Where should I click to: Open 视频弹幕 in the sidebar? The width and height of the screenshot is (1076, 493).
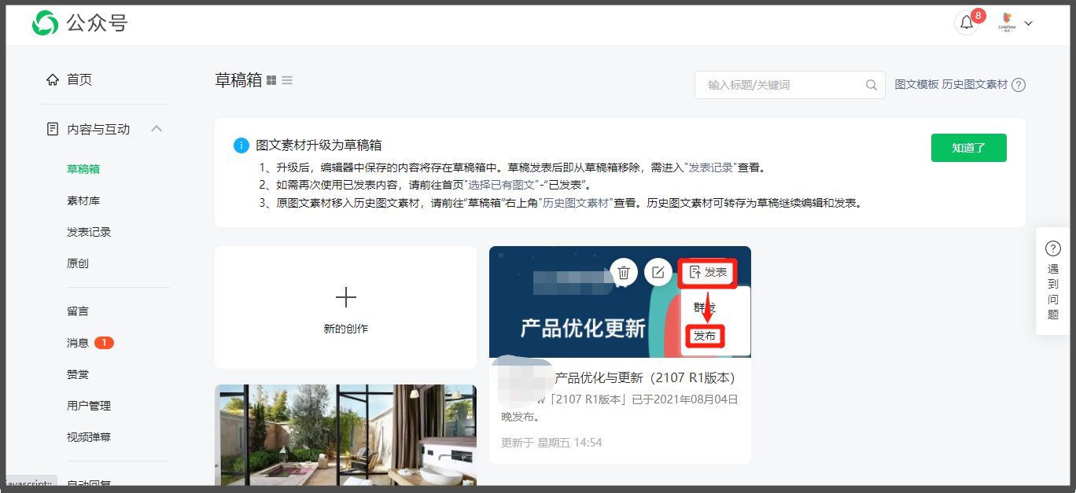click(89, 437)
